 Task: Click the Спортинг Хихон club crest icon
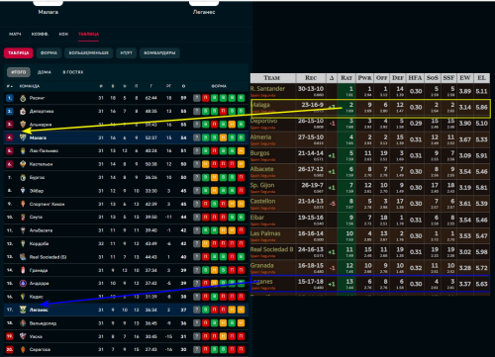(23, 204)
